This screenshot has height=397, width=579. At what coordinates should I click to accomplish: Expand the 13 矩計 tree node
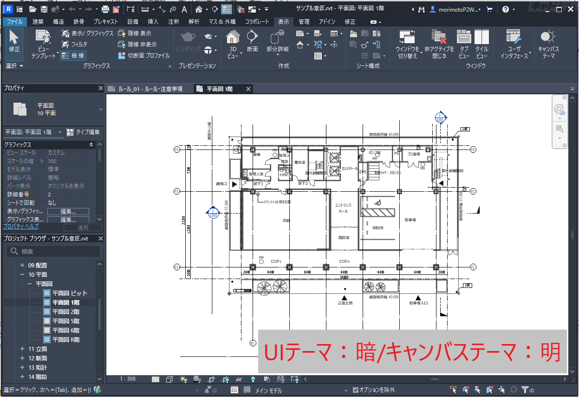point(21,367)
